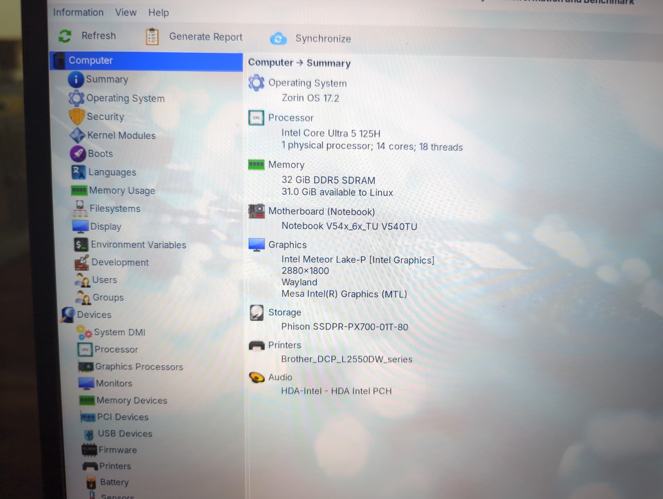Select the Processor icon under Devices
The width and height of the screenshot is (663, 499).
click(85, 349)
